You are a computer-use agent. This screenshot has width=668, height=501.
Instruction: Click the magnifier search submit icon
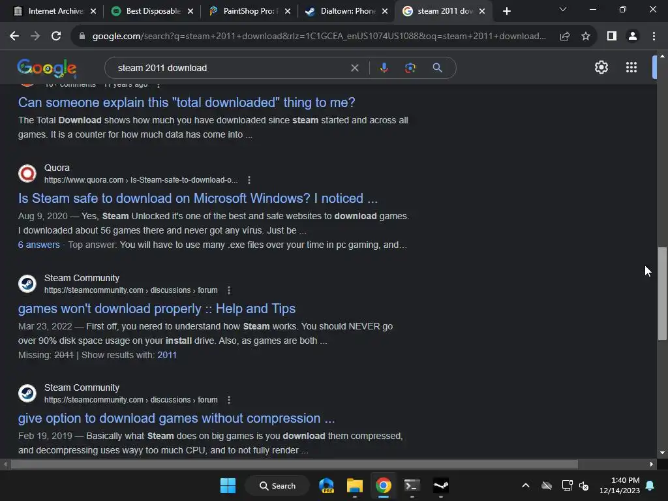tap(437, 68)
